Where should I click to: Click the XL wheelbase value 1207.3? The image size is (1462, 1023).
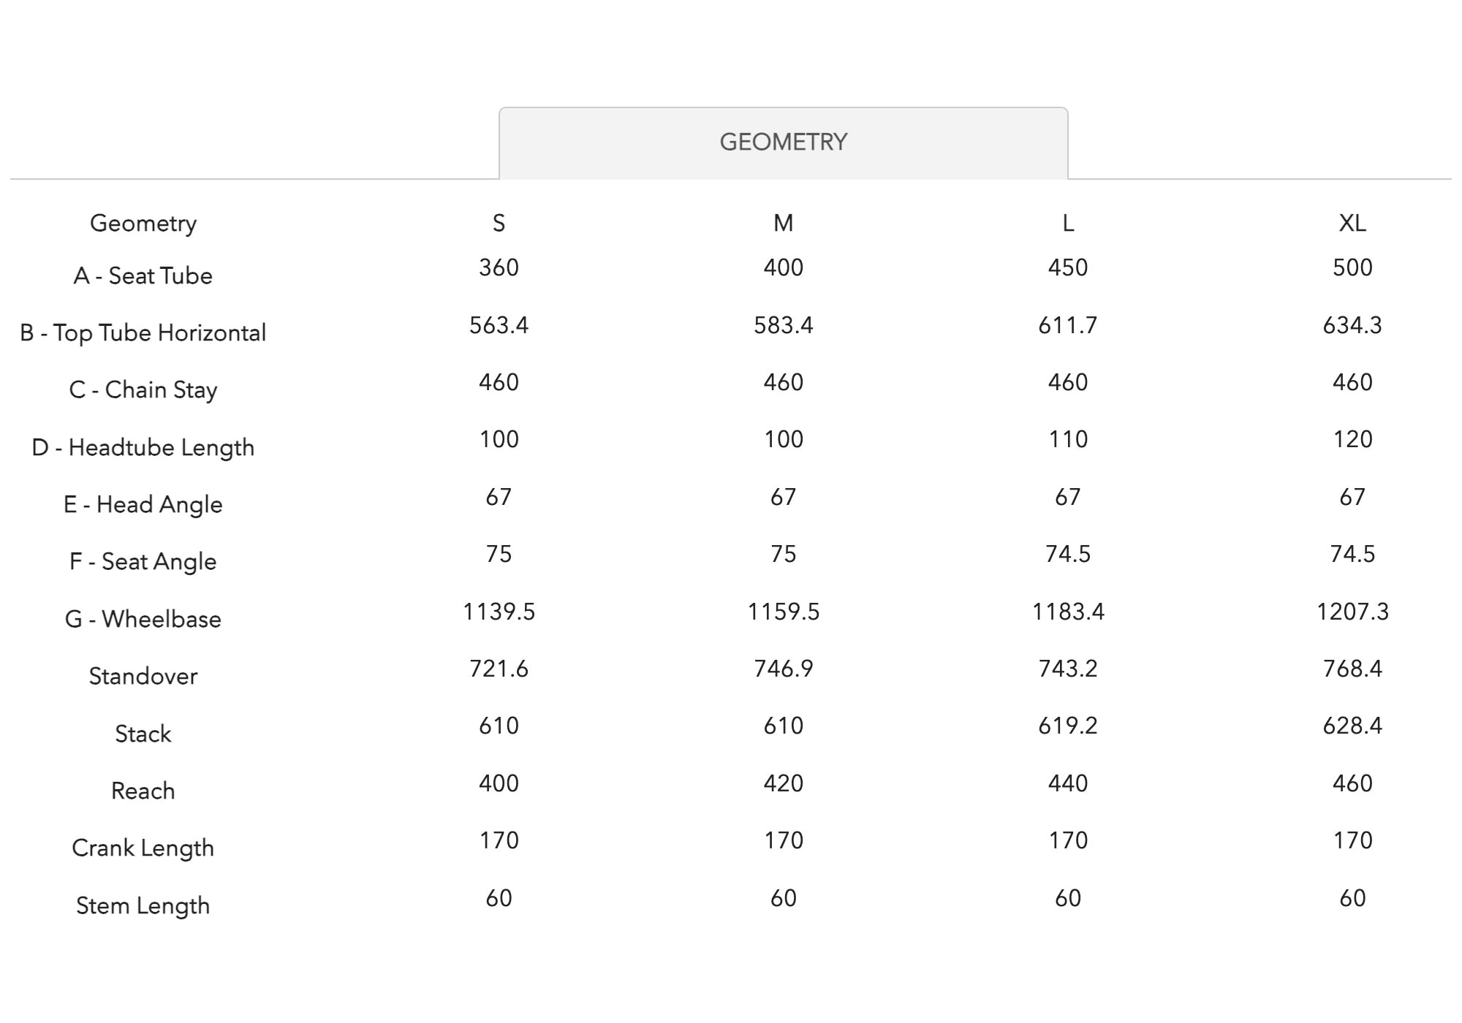pyautogui.click(x=1352, y=611)
